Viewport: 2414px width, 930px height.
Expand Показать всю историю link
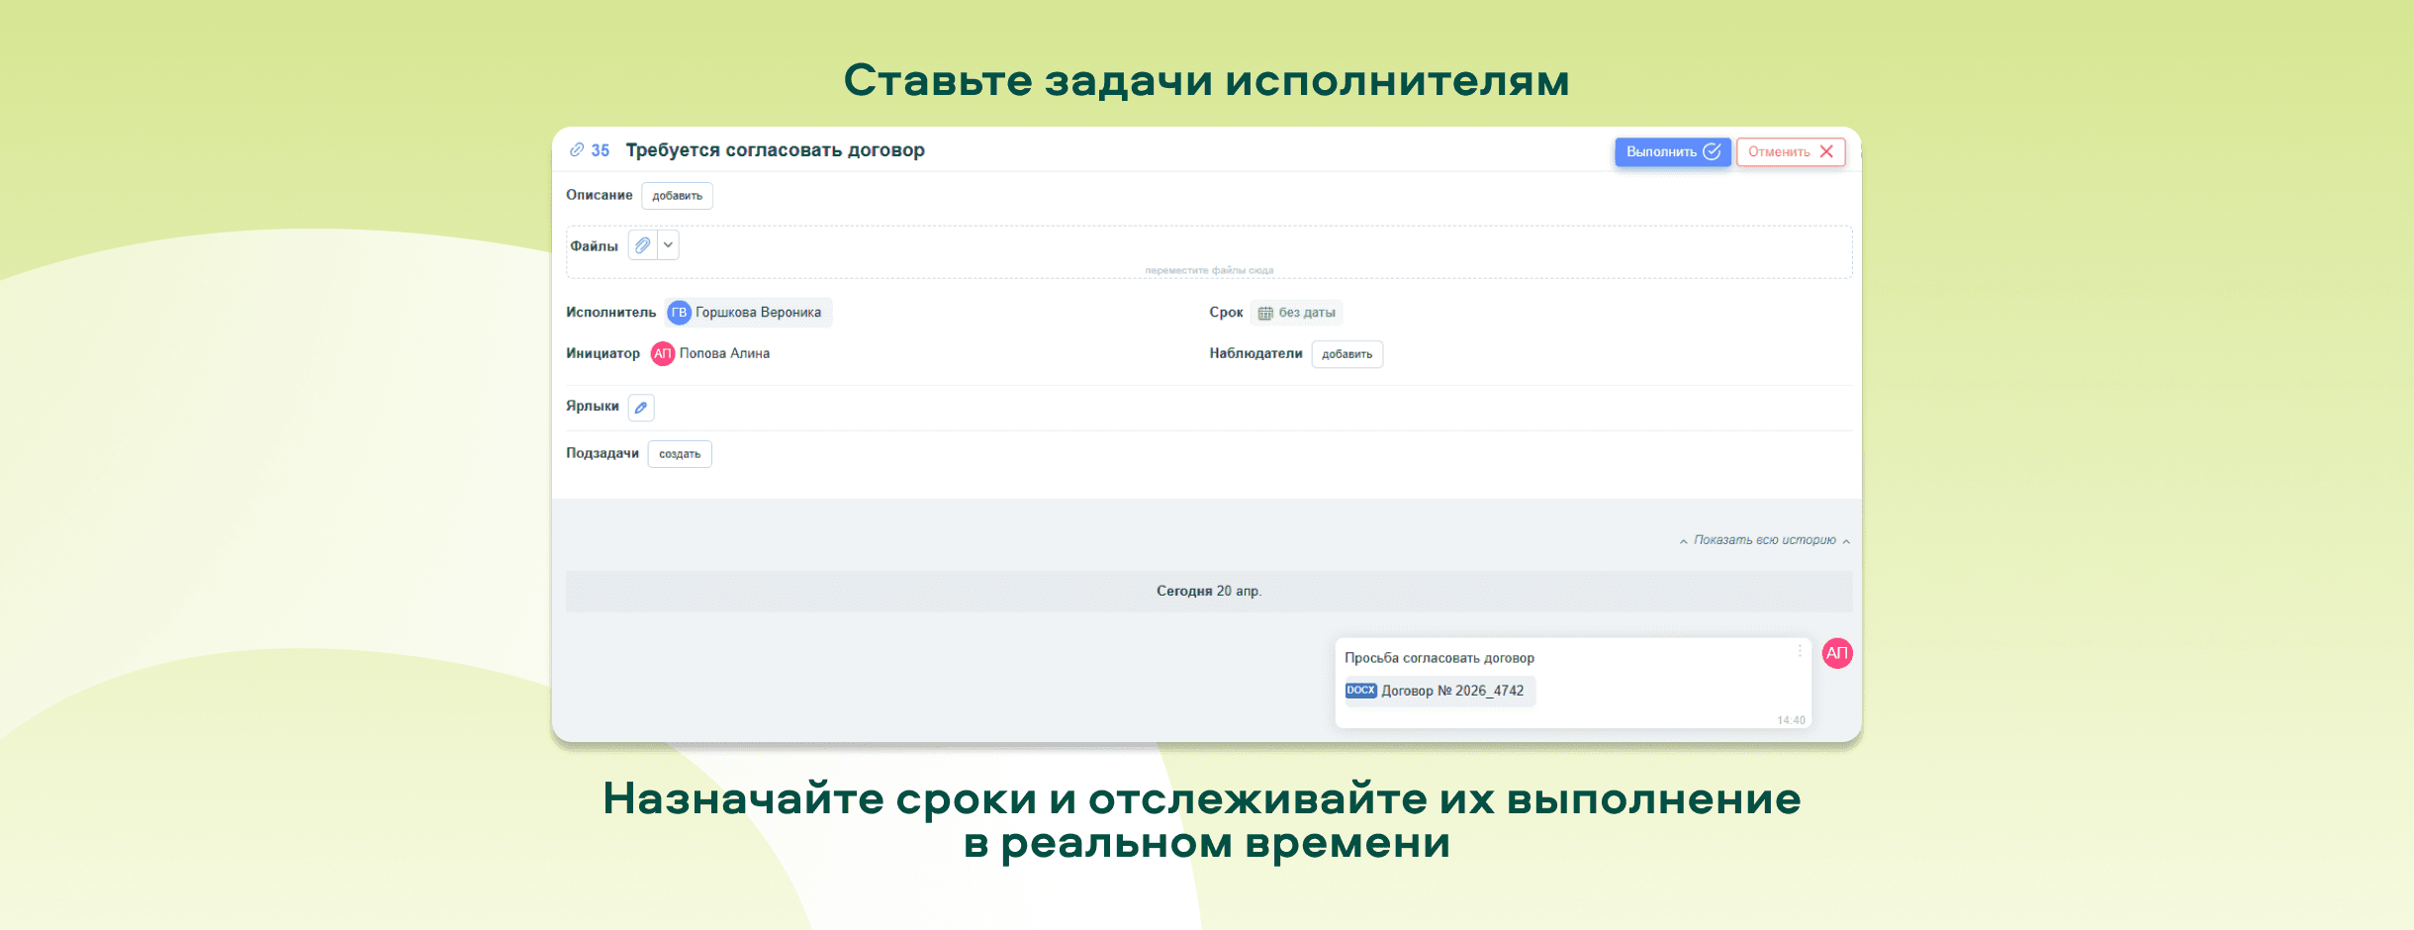[1764, 540]
